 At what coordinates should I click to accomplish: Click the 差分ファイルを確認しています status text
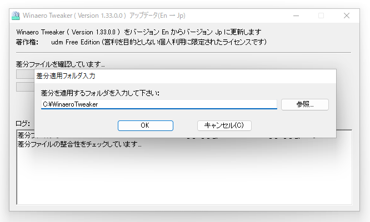60,64
